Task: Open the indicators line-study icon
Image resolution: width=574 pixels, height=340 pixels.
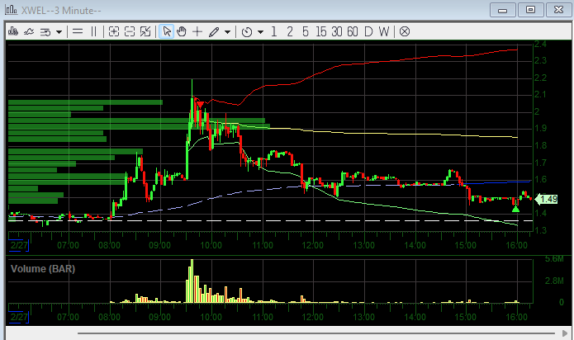Action: (29, 32)
